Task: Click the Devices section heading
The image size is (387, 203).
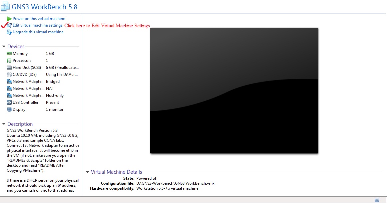Action: click(x=16, y=47)
